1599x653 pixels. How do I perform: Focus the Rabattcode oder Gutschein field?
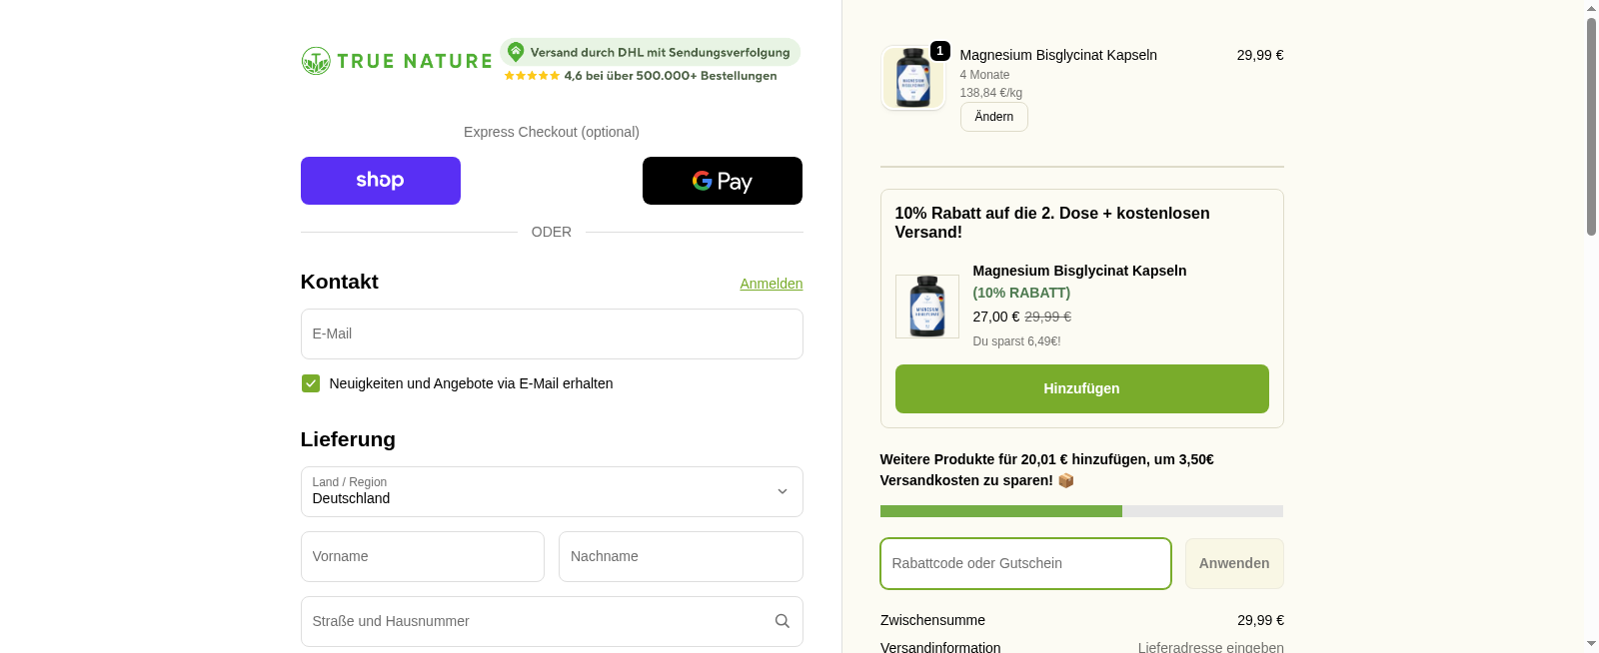click(1025, 563)
